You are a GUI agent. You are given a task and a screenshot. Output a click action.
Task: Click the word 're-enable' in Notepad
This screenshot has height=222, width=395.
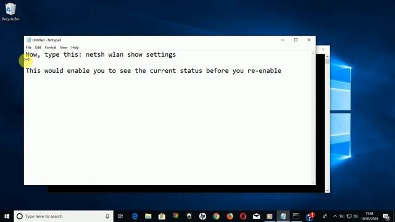[264, 71]
